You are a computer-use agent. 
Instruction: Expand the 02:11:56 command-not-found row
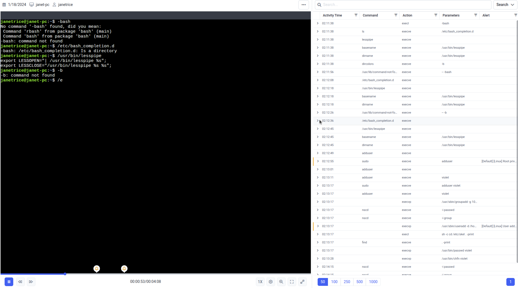[318, 72]
